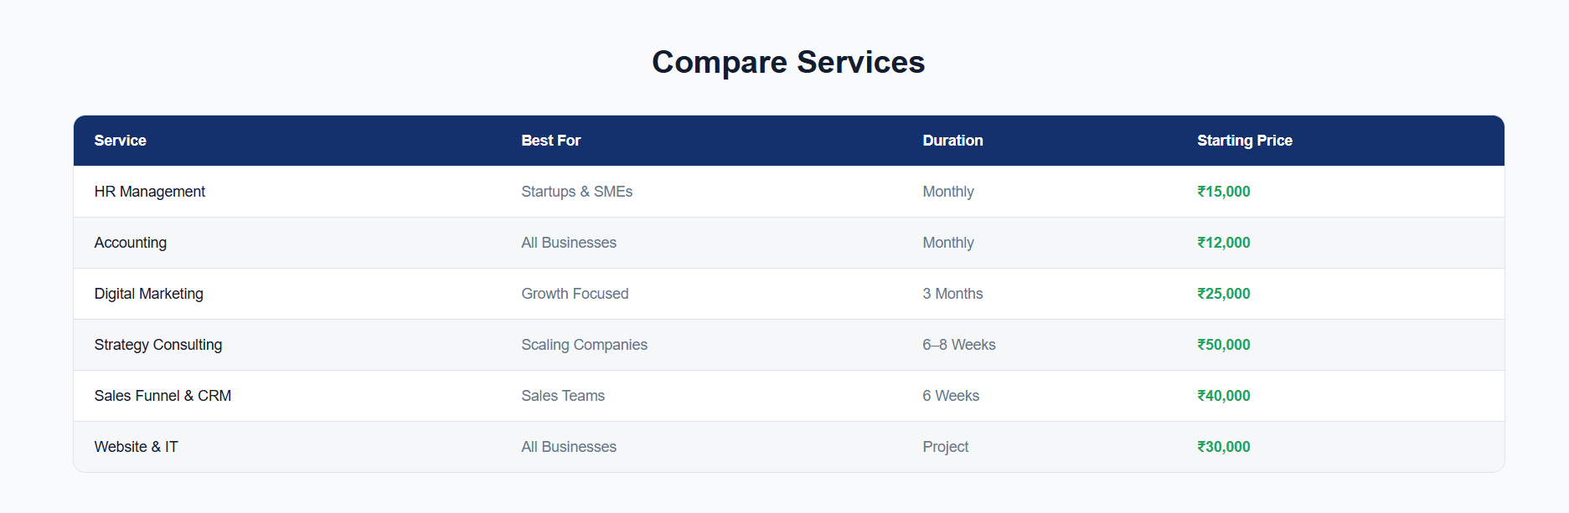Click the Sales Funnel & CRM entry
Image resolution: width=1569 pixels, height=513 pixels.
coord(163,396)
